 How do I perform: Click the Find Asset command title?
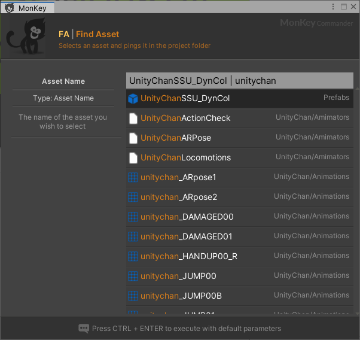[97, 34]
